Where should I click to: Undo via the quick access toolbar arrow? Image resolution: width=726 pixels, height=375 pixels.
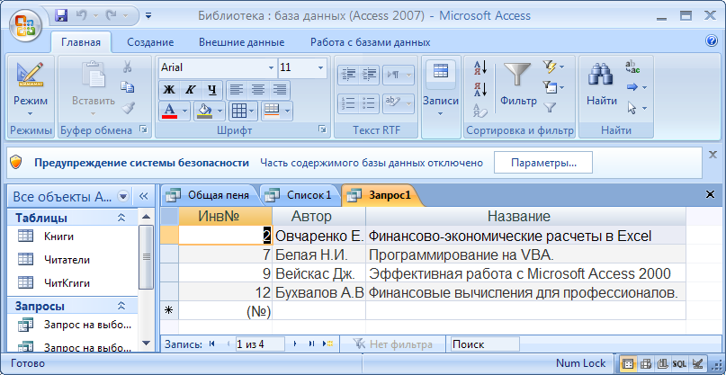(81, 16)
